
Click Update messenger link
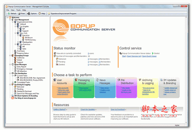[171, 88]
